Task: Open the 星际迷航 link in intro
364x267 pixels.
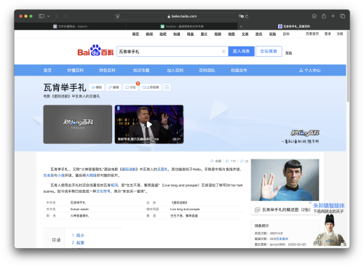Action: pos(129,170)
